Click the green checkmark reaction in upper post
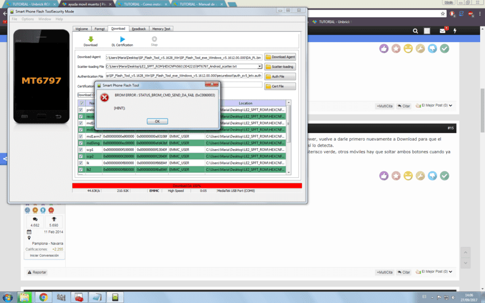Image resolution: width=485 pixels, height=303 pixels. pos(445,49)
